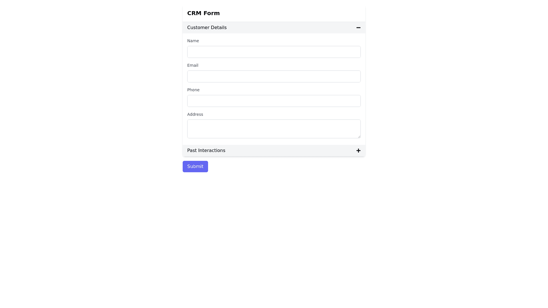This screenshot has height=308, width=548.
Task: Click the Address textarea resize handle
Action: click(x=359, y=137)
